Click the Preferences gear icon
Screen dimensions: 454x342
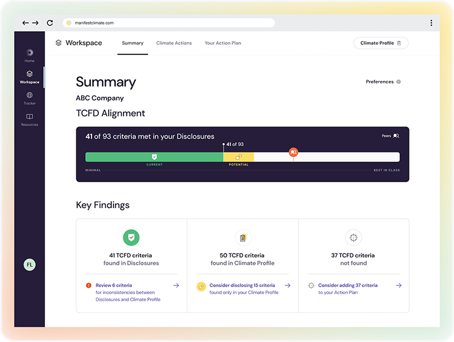coord(398,82)
